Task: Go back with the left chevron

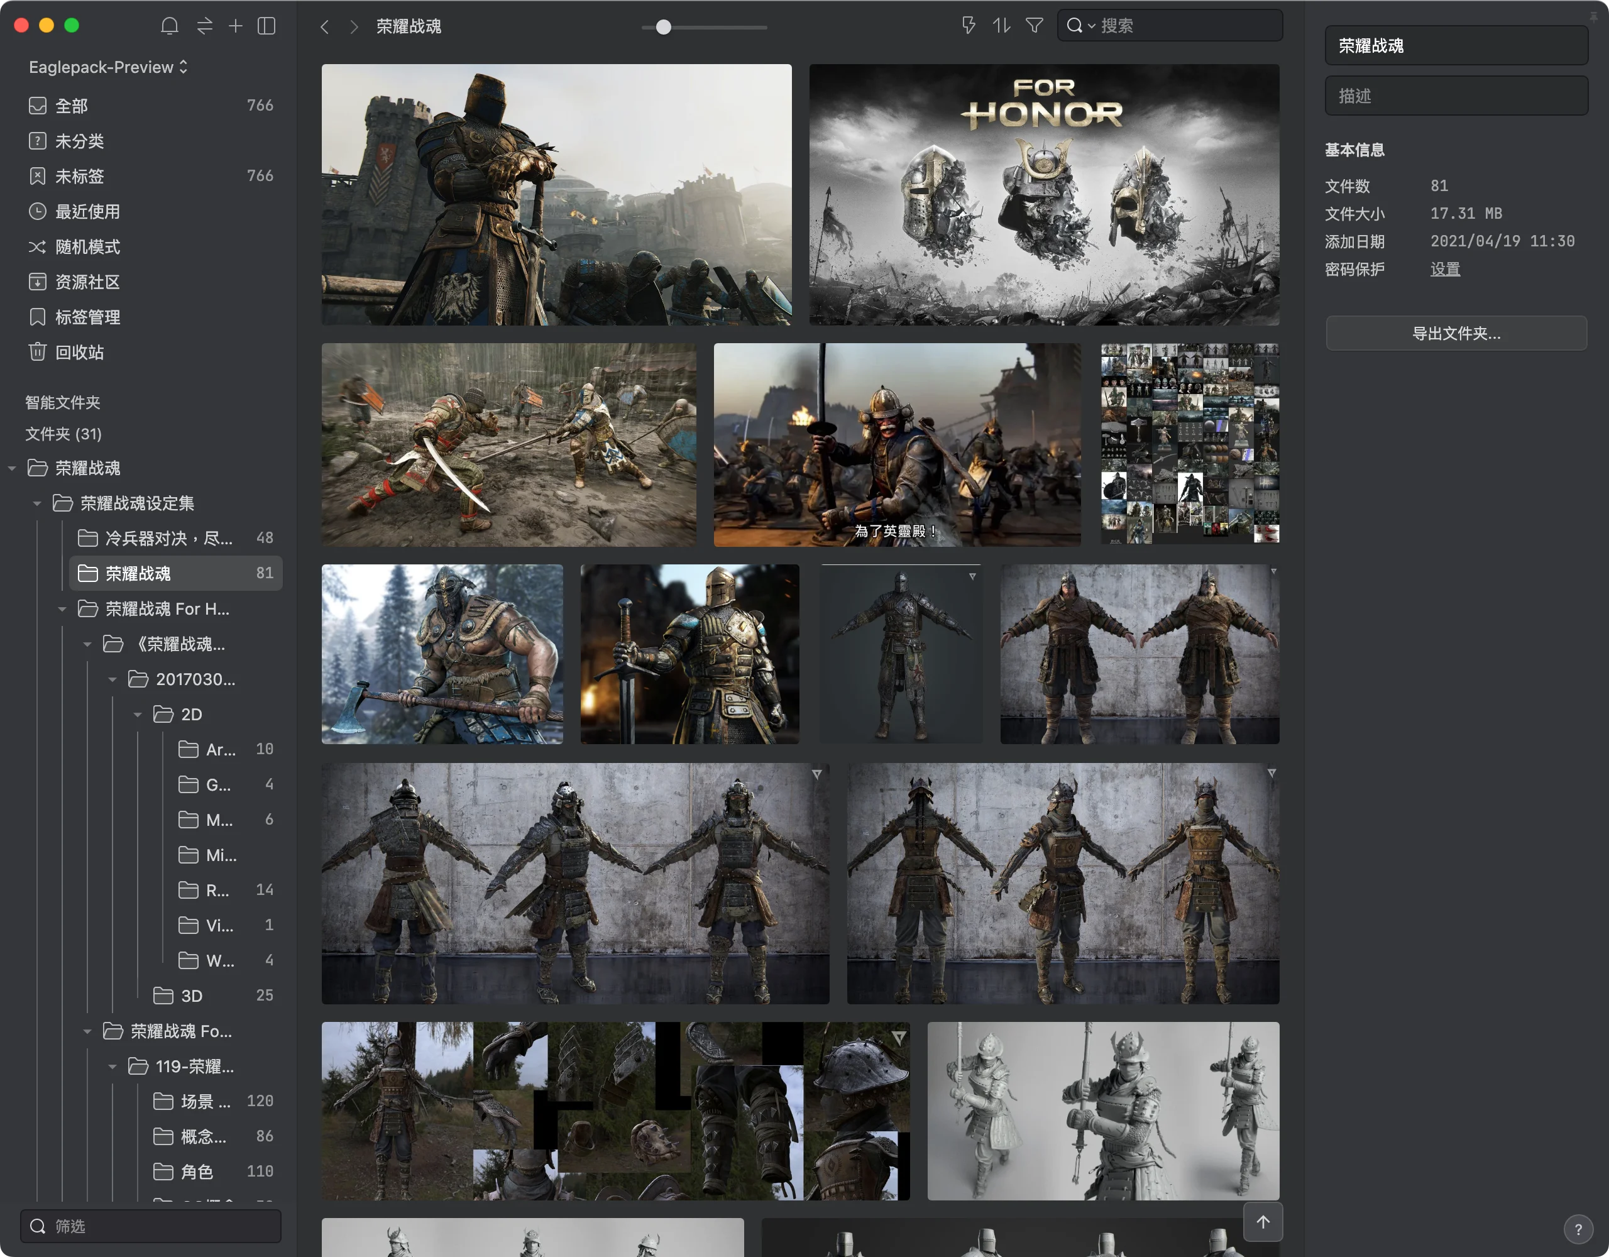Action: (x=325, y=27)
